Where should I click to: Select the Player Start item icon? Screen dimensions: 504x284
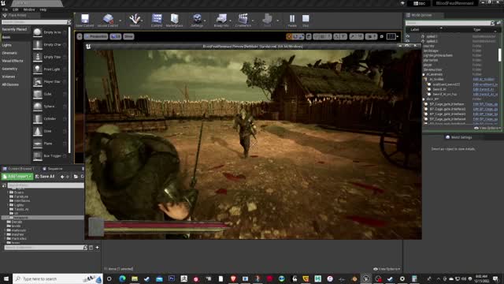click(x=37, y=81)
